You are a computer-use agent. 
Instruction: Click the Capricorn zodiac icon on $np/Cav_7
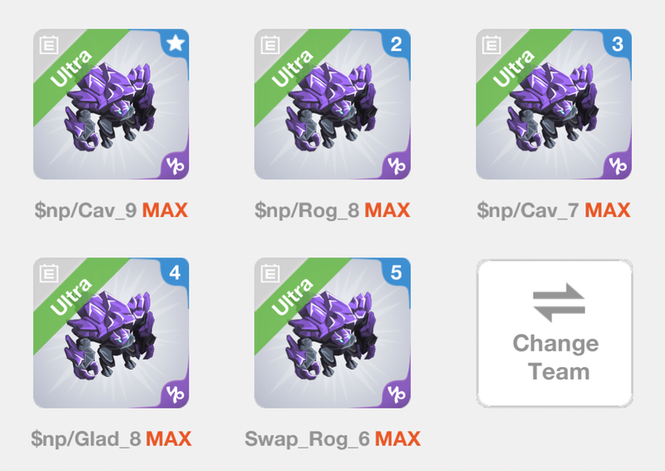618,166
